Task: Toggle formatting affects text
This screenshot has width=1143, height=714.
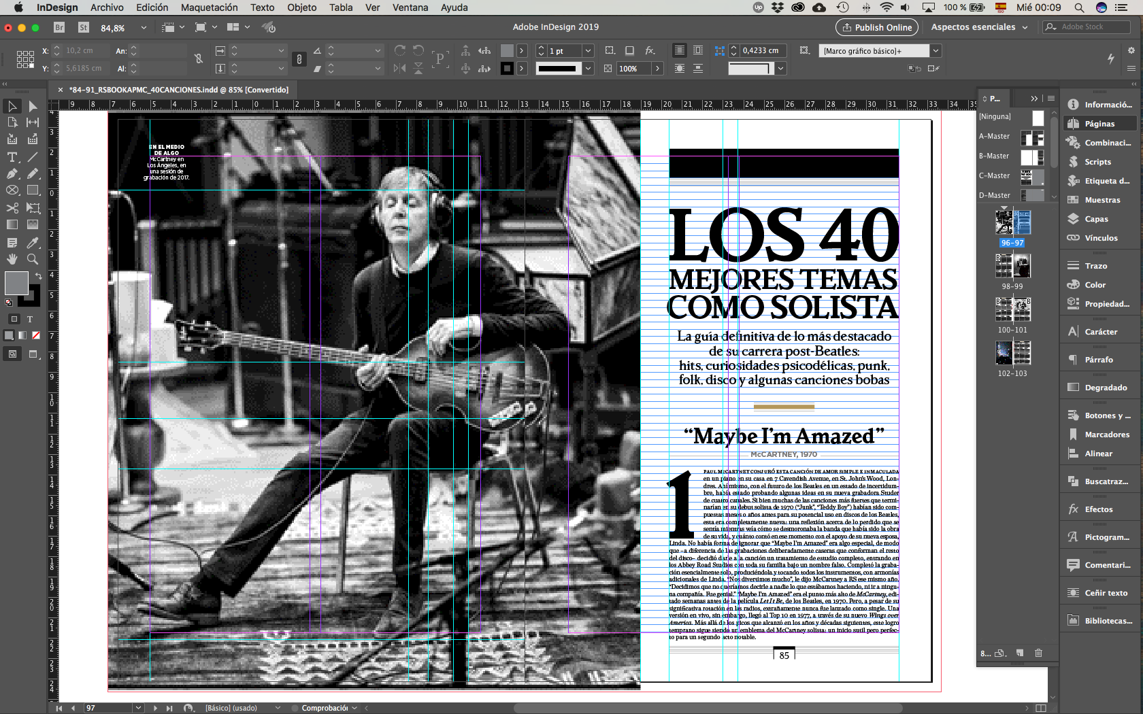Action: [x=30, y=319]
